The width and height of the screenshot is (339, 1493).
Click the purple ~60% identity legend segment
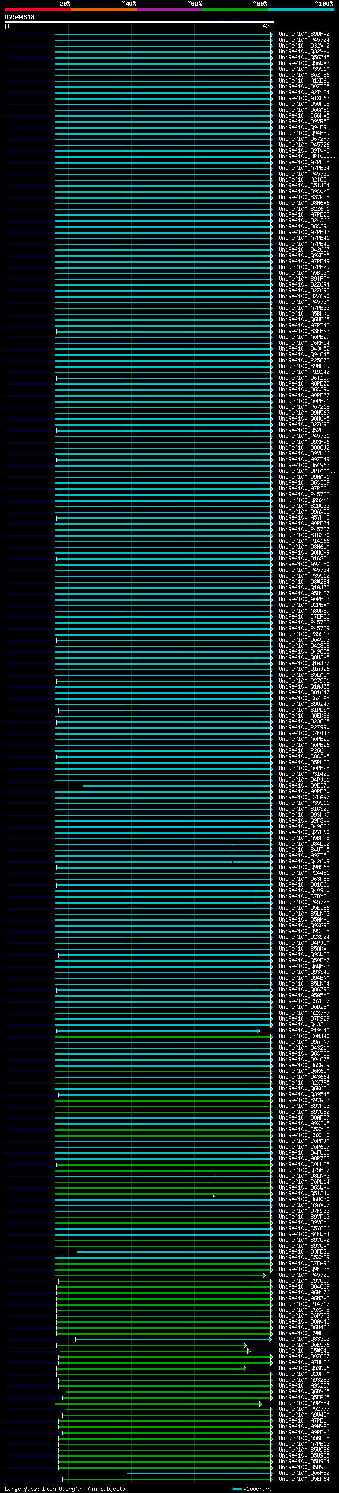[170, 10]
